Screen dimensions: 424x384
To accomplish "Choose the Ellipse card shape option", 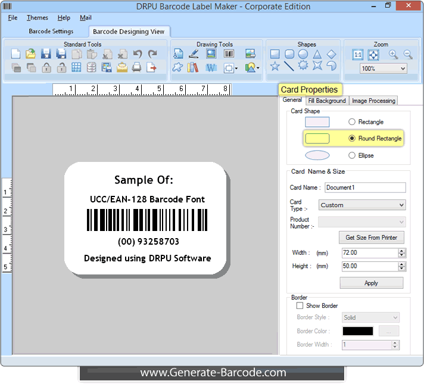I will tap(352, 155).
